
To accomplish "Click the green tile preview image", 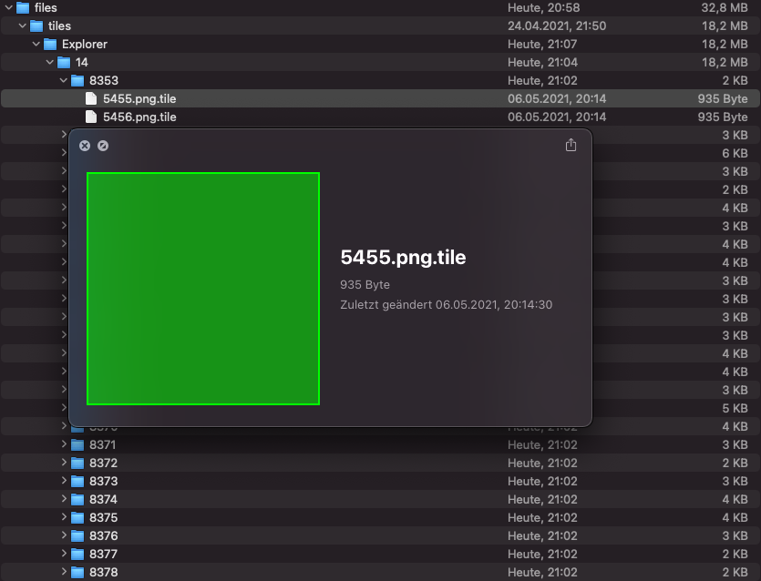I will pos(203,289).
